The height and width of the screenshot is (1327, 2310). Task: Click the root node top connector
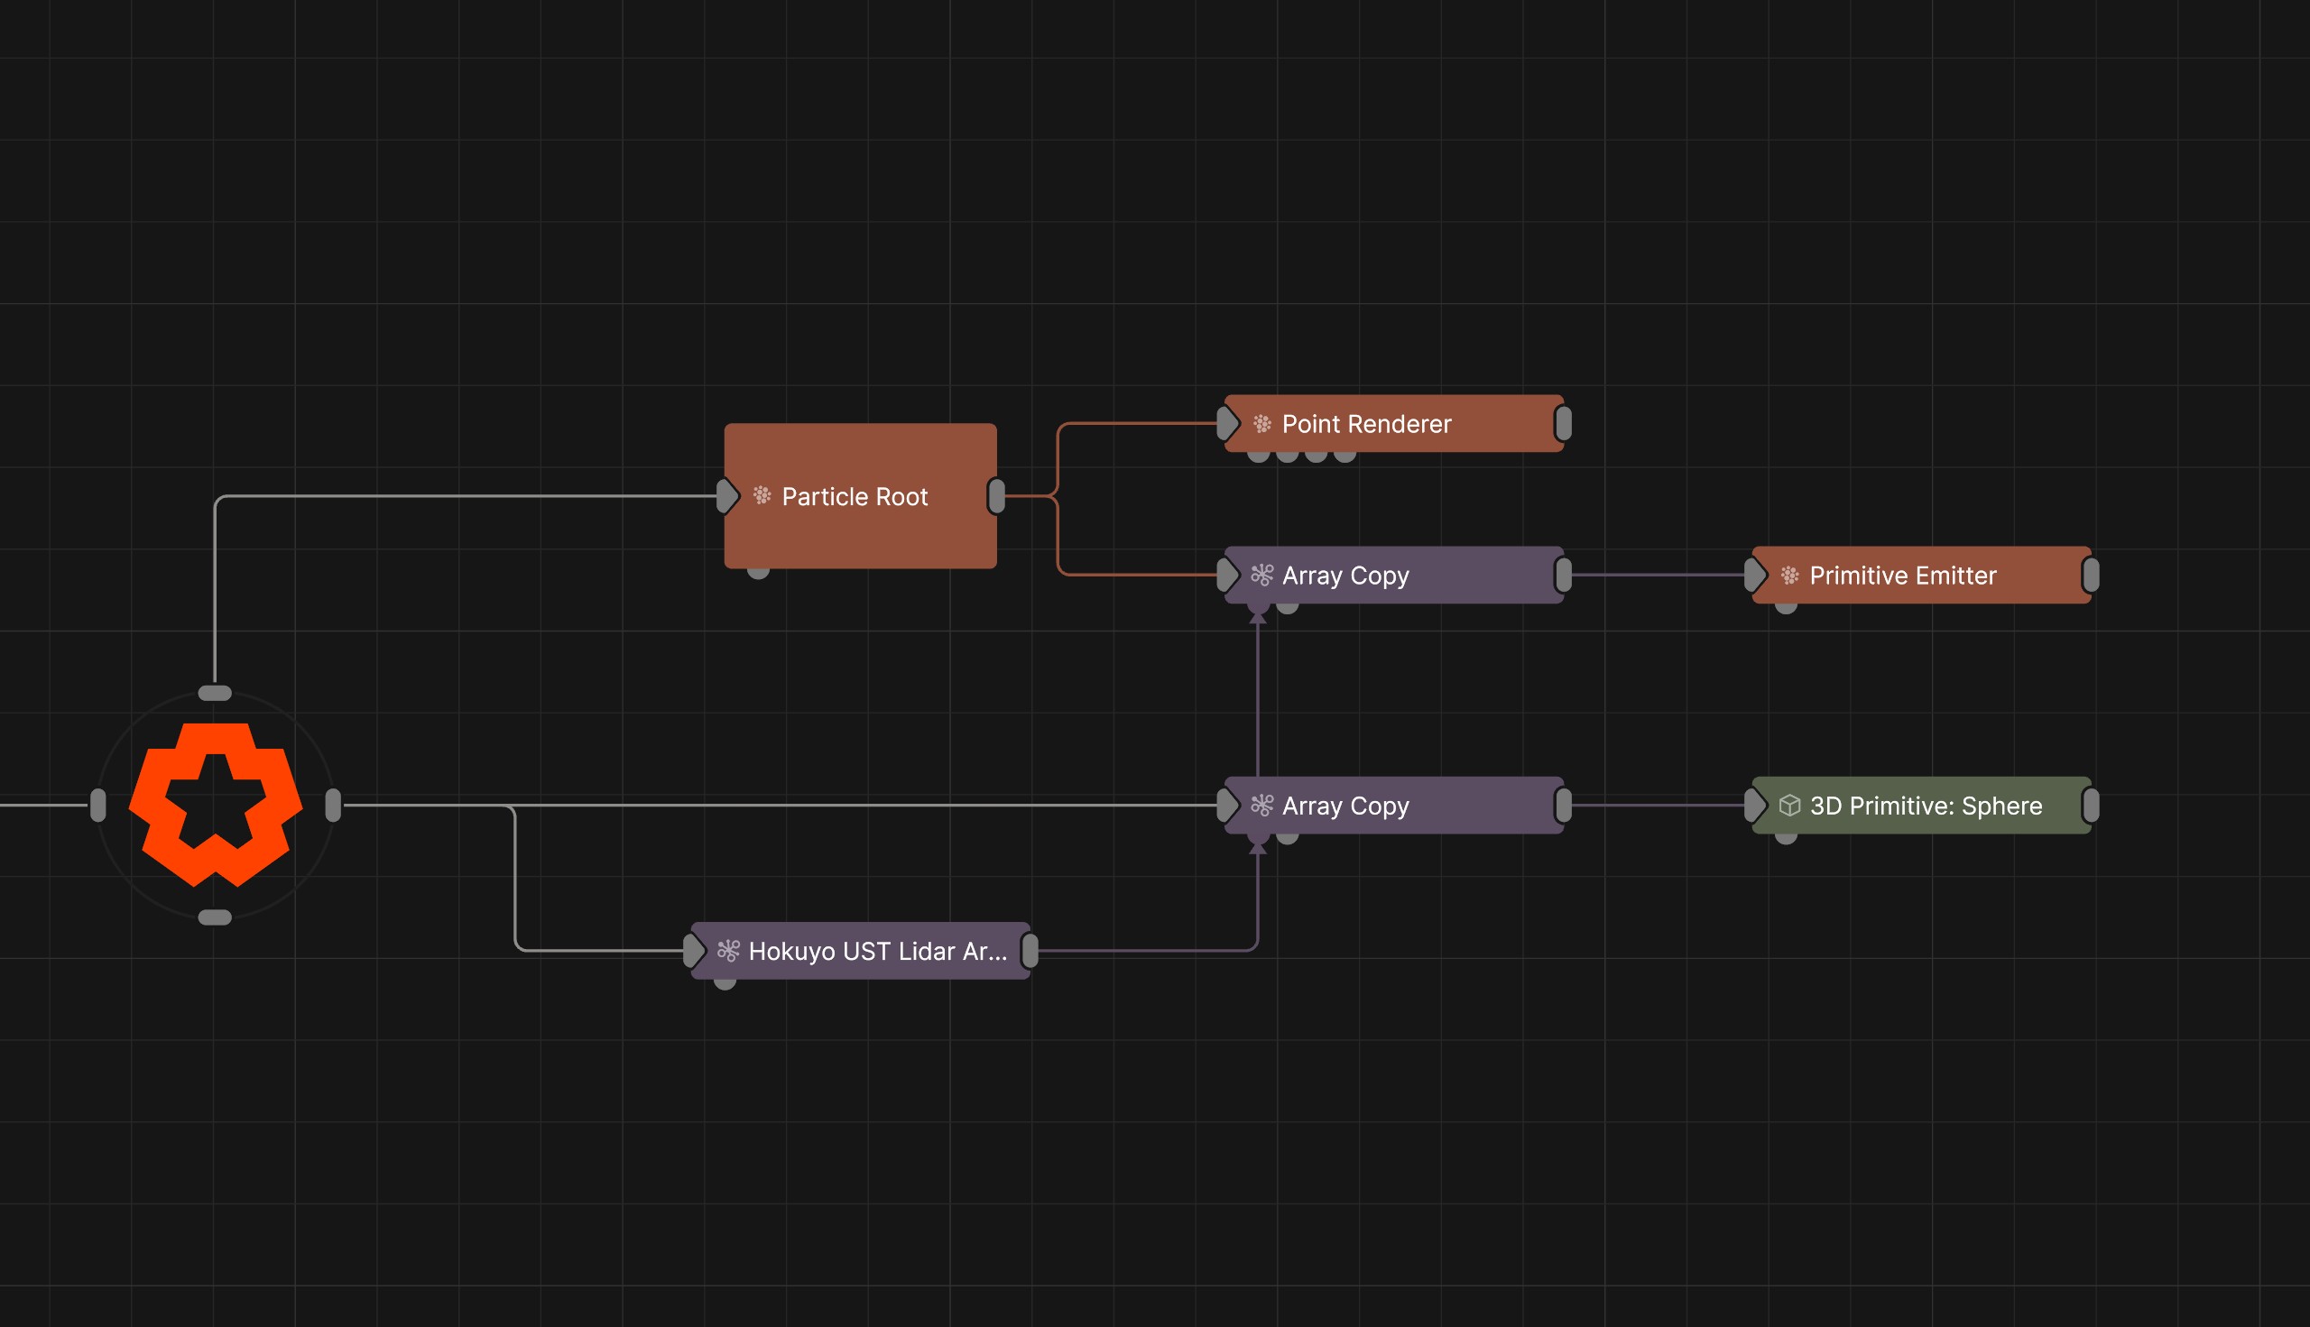coord(215,693)
